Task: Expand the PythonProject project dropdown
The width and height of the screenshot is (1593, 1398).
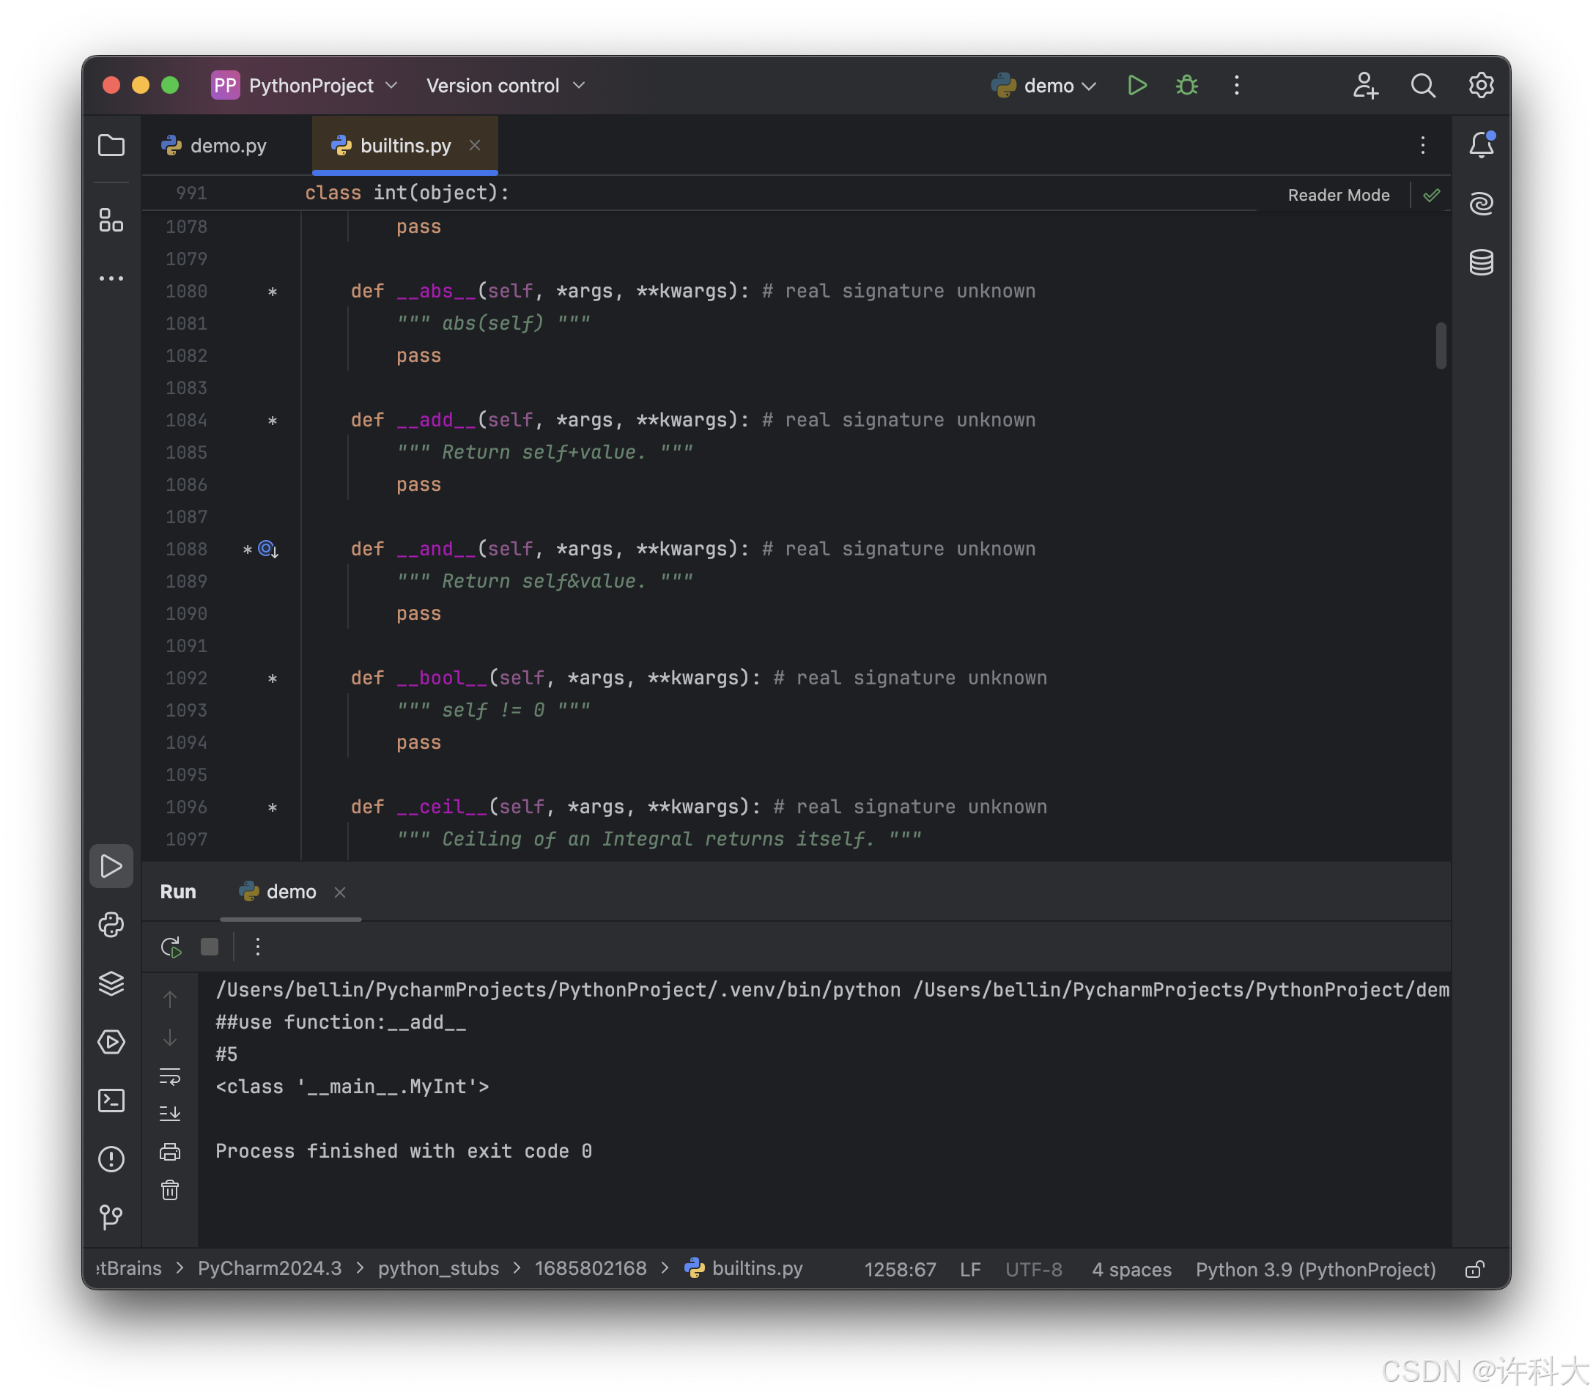Action: coord(306,85)
